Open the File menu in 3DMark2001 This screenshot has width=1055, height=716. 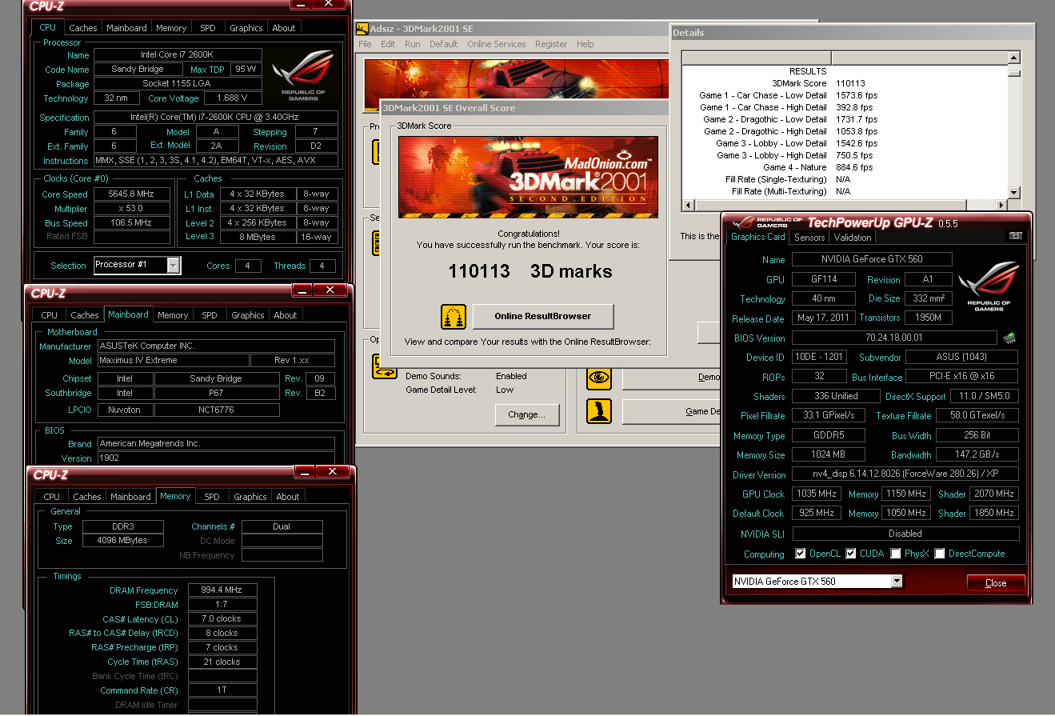365,44
